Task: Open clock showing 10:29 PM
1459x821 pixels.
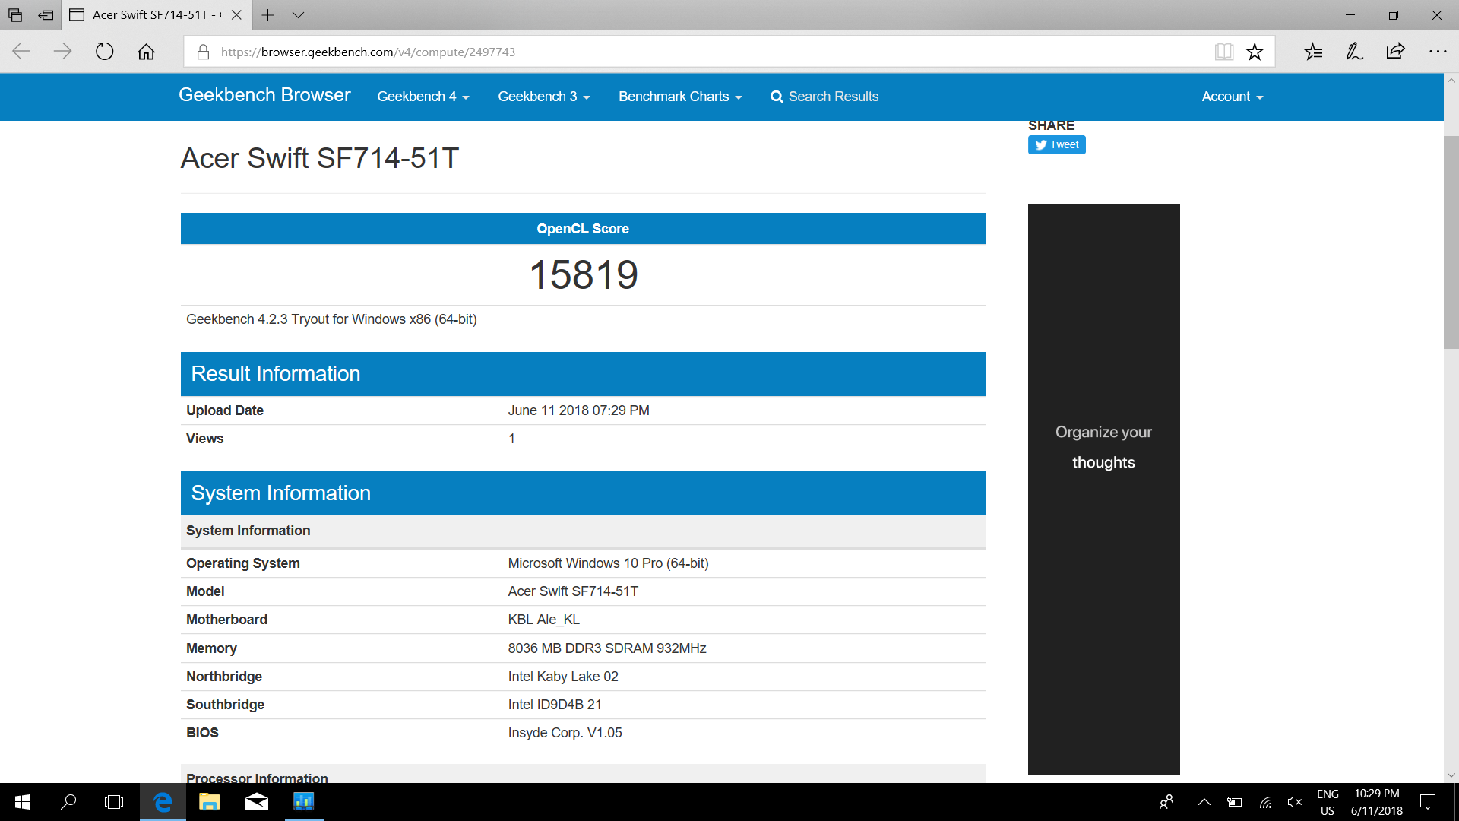Action: coord(1377,802)
